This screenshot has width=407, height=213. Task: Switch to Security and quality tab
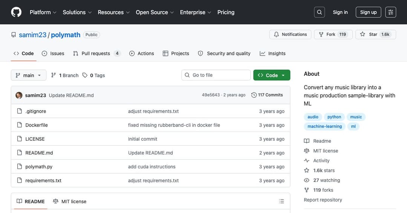pos(224,53)
